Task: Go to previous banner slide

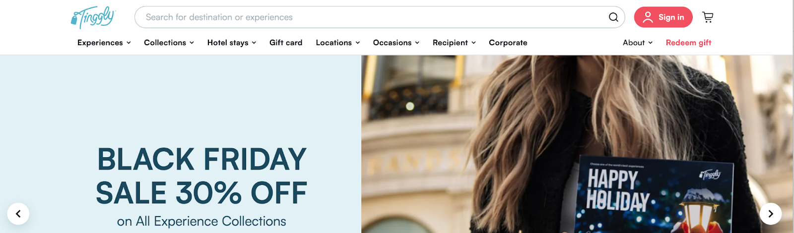Action: [x=18, y=214]
